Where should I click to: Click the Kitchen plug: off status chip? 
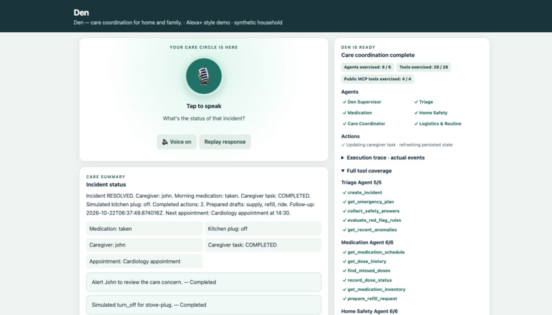(263, 229)
